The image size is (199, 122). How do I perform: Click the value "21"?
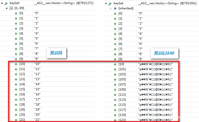coord(37,120)
